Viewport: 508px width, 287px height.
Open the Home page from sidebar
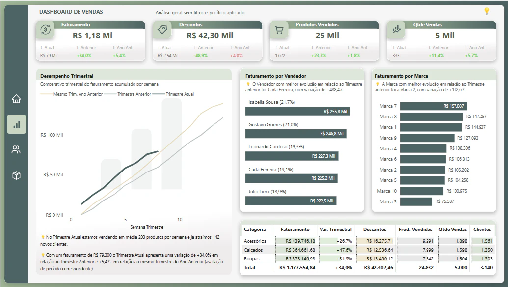(x=16, y=99)
